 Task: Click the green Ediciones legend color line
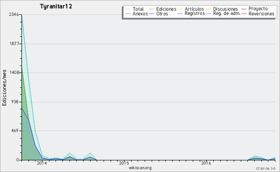151,9
